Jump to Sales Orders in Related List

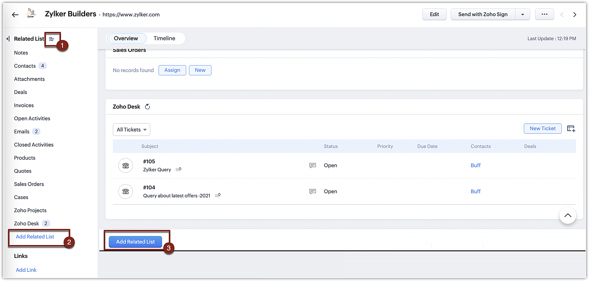click(29, 184)
